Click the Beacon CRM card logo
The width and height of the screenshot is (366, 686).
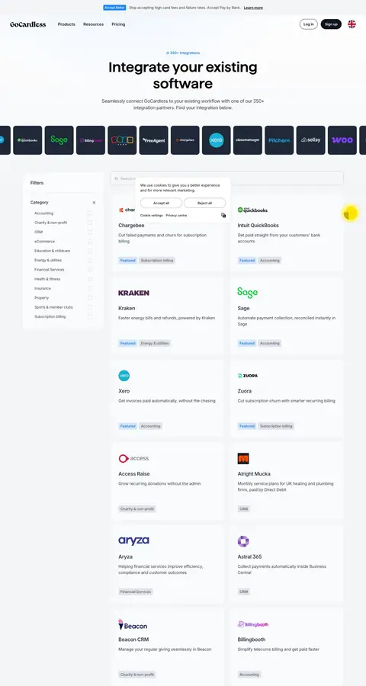point(133,624)
